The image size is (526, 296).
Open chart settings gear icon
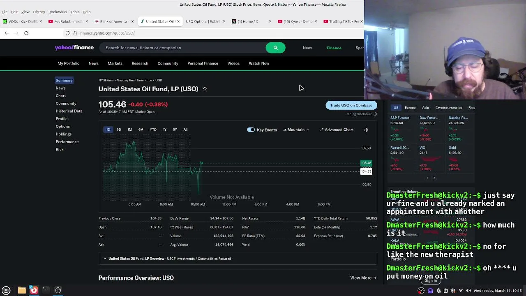coord(366,130)
